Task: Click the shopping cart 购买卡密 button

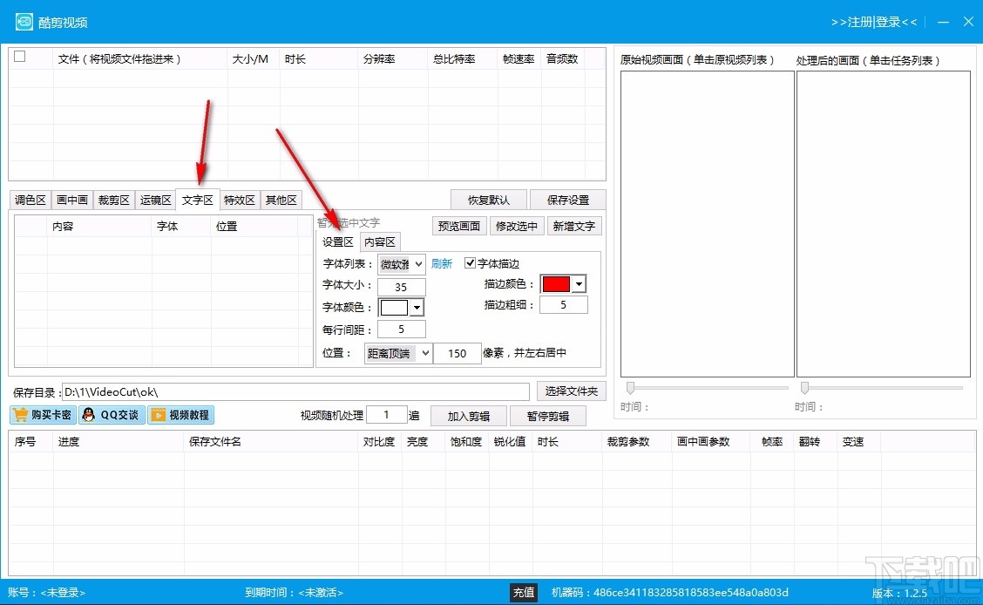Action: (x=44, y=415)
